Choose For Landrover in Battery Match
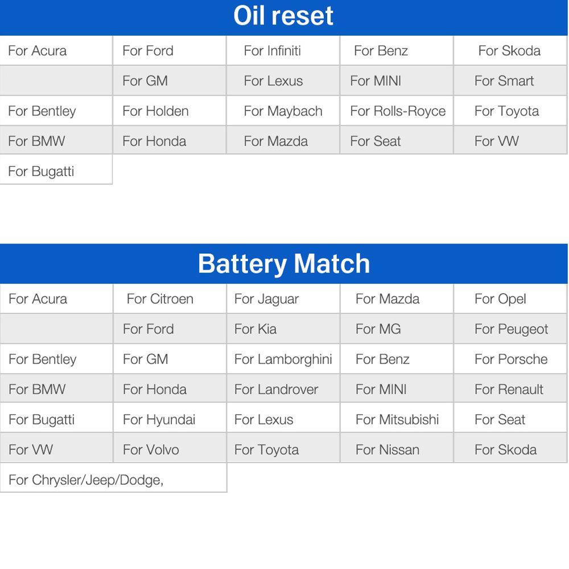The width and height of the screenshot is (569, 569). pos(283,389)
